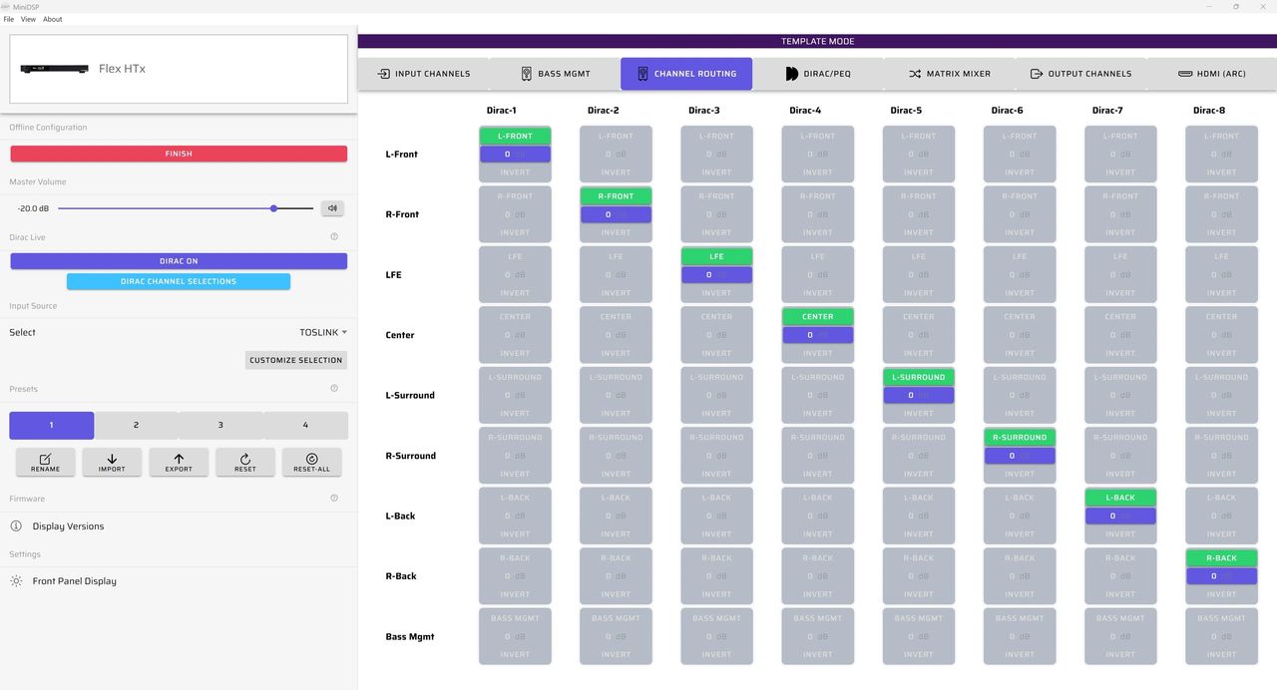1277x690 pixels.
Task: Enable L-Front routing to Dirac-2
Action: 616,137
